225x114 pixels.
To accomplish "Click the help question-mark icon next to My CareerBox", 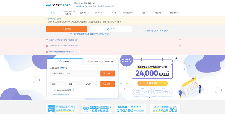I will 73,90.
